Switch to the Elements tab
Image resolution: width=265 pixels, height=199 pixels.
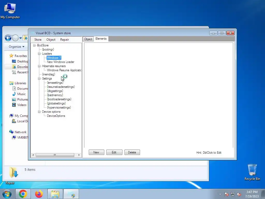coord(101,39)
